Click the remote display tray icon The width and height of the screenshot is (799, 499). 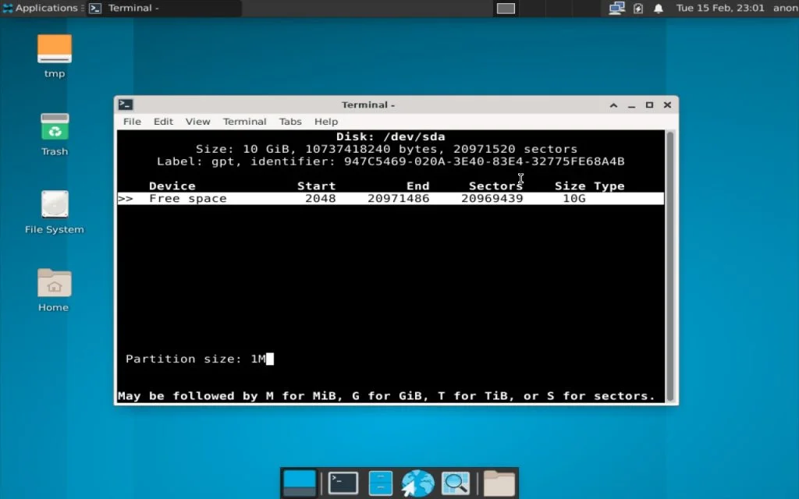[617, 8]
